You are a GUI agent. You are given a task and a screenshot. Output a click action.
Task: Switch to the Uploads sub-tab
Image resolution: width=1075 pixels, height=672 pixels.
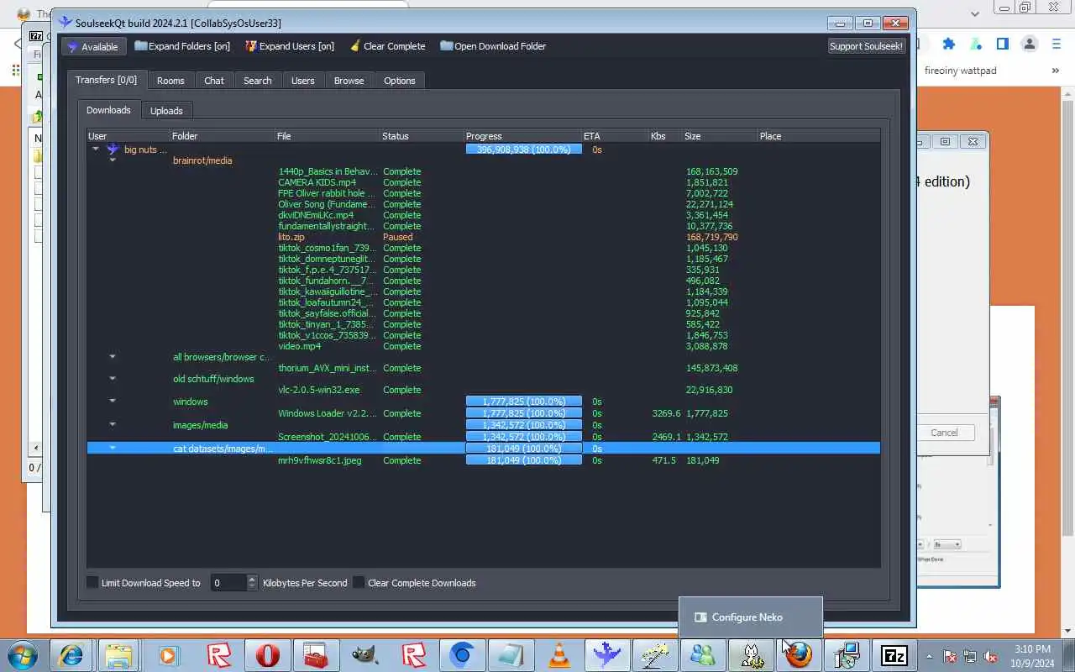point(166,111)
